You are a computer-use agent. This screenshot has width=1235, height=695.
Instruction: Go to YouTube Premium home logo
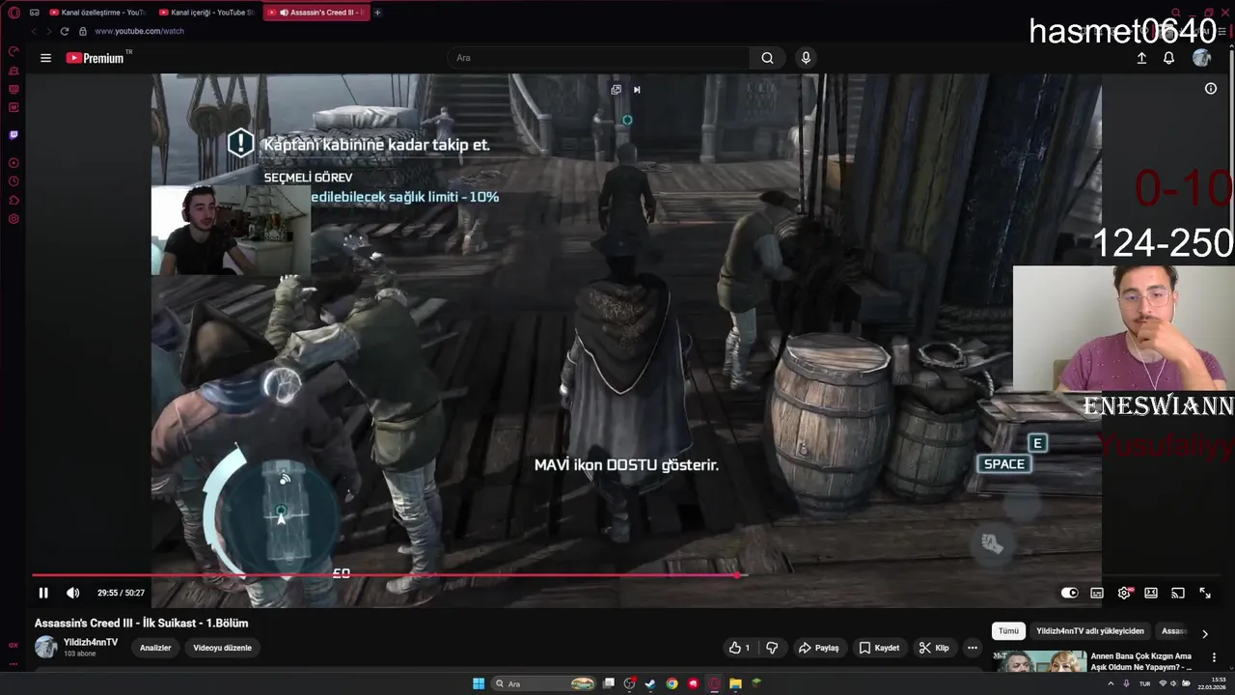click(96, 58)
